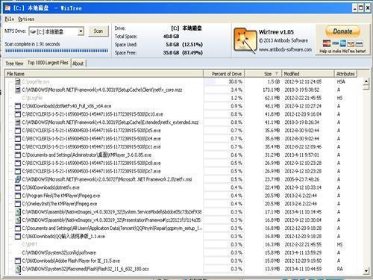The height and width of the screenshot is (280, 373).
Task: Sort by File Name column header
Action: [104, 74]
